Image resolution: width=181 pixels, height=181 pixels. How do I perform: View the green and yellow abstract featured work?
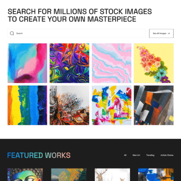tap(69, 175)
